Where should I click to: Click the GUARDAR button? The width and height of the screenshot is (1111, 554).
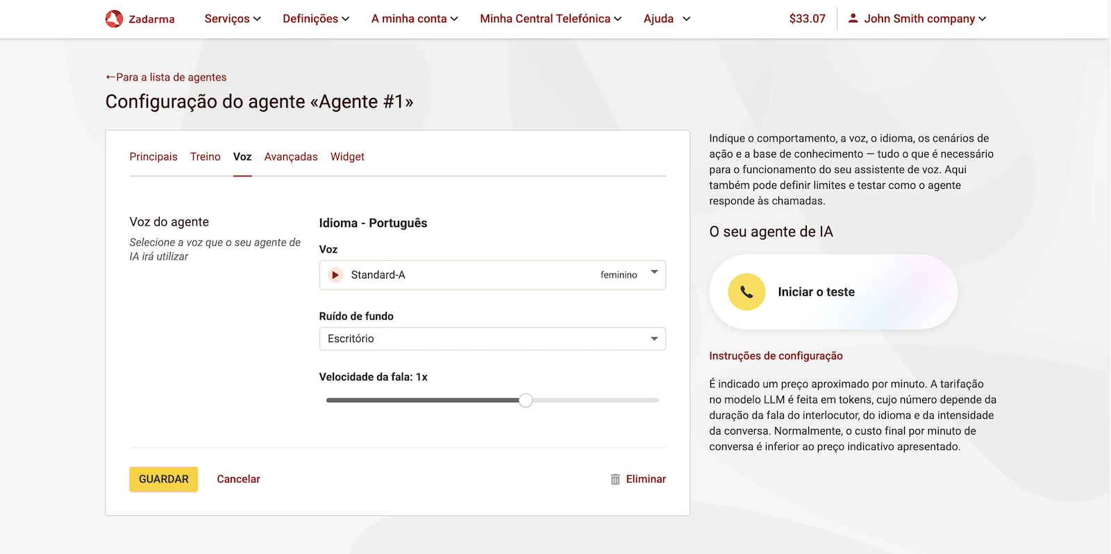click(x=164, y=479)
